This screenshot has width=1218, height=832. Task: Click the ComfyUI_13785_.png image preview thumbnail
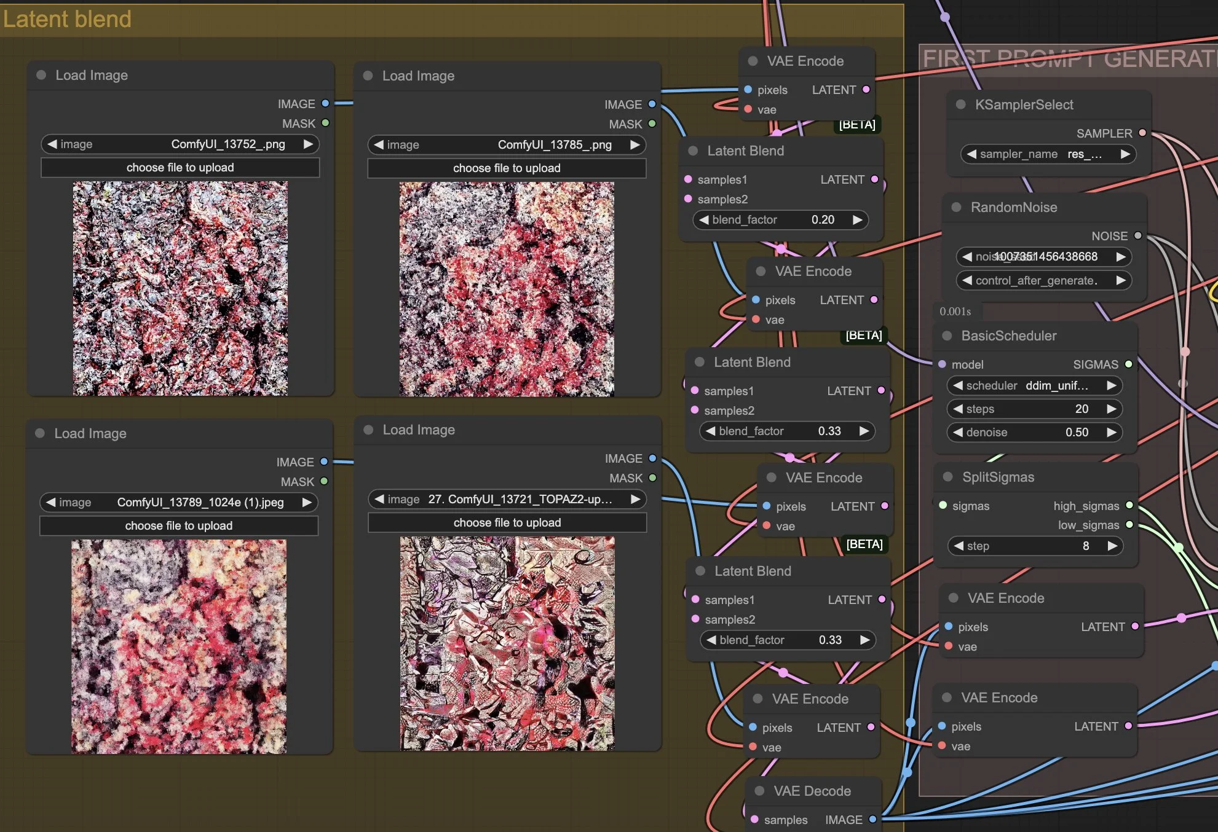507,289
